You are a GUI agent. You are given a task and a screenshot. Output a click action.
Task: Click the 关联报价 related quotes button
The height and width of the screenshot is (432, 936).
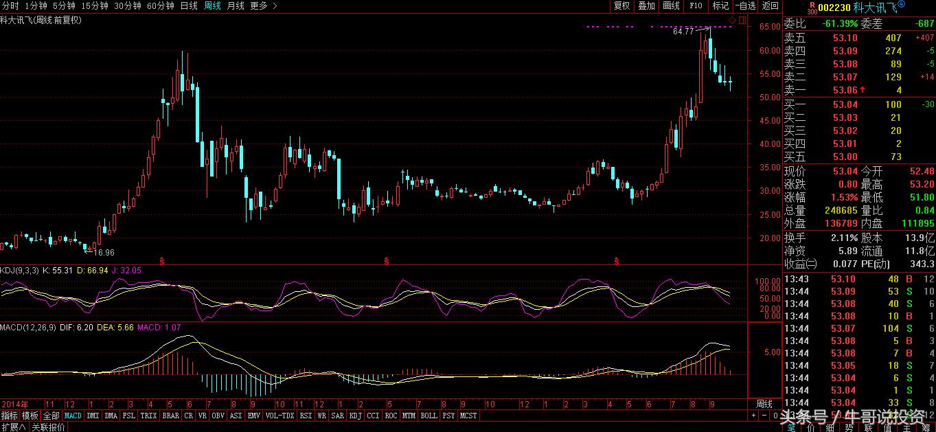coord(49,427)
